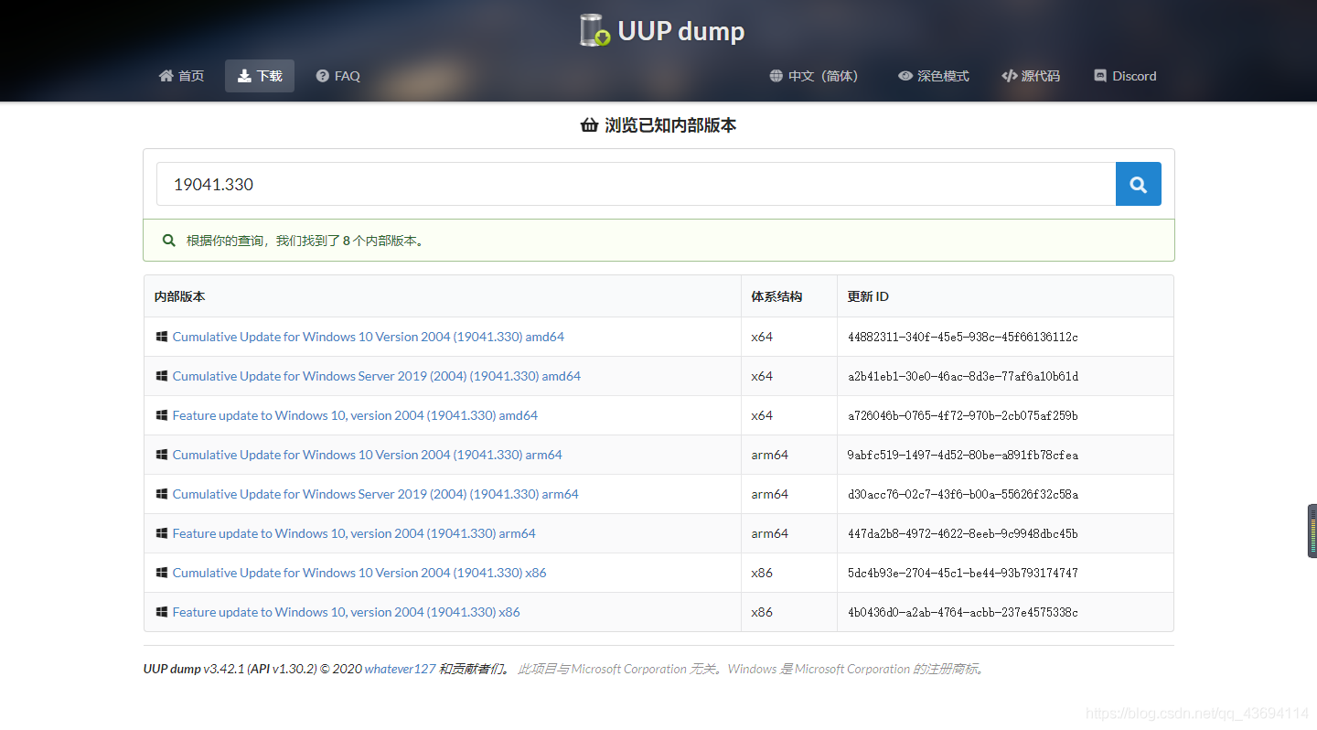Click Windows logo icon beside Server 2019 amd64 row

(162, 376)
